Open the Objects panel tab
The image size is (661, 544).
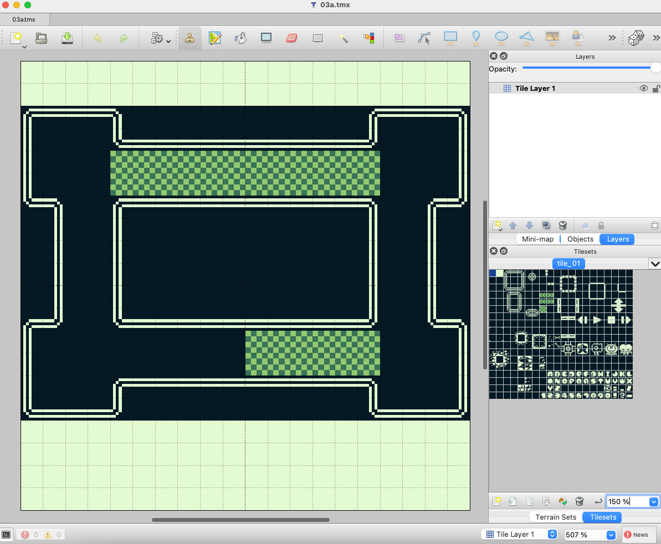(580, 239)
